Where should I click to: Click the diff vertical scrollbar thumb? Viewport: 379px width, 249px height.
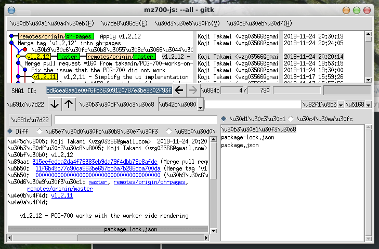(214, 160)
